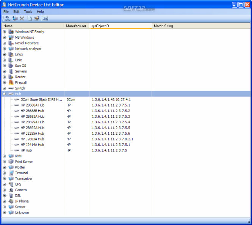The height and width of the screenshot is (225, 252).
Task: Expand the Router tree node
Action: (4, 77)
